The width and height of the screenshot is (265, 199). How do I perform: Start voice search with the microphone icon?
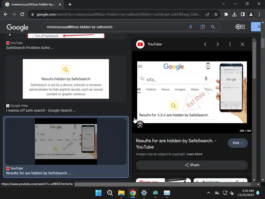[191, 27]
